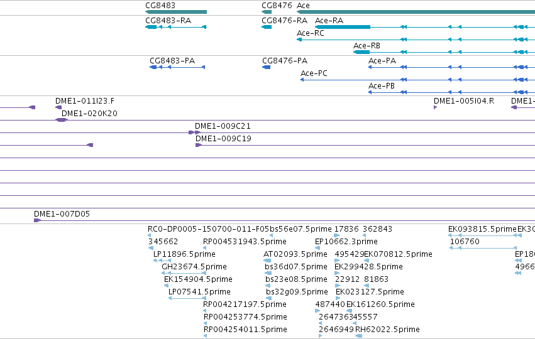
Task: Select the GH23674.5prime EST feature
Action: [184, 273]
